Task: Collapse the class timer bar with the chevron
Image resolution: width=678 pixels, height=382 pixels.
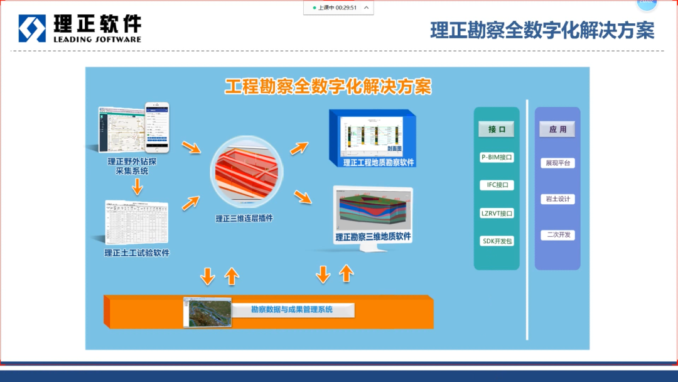Action: (x=366, y=8)
